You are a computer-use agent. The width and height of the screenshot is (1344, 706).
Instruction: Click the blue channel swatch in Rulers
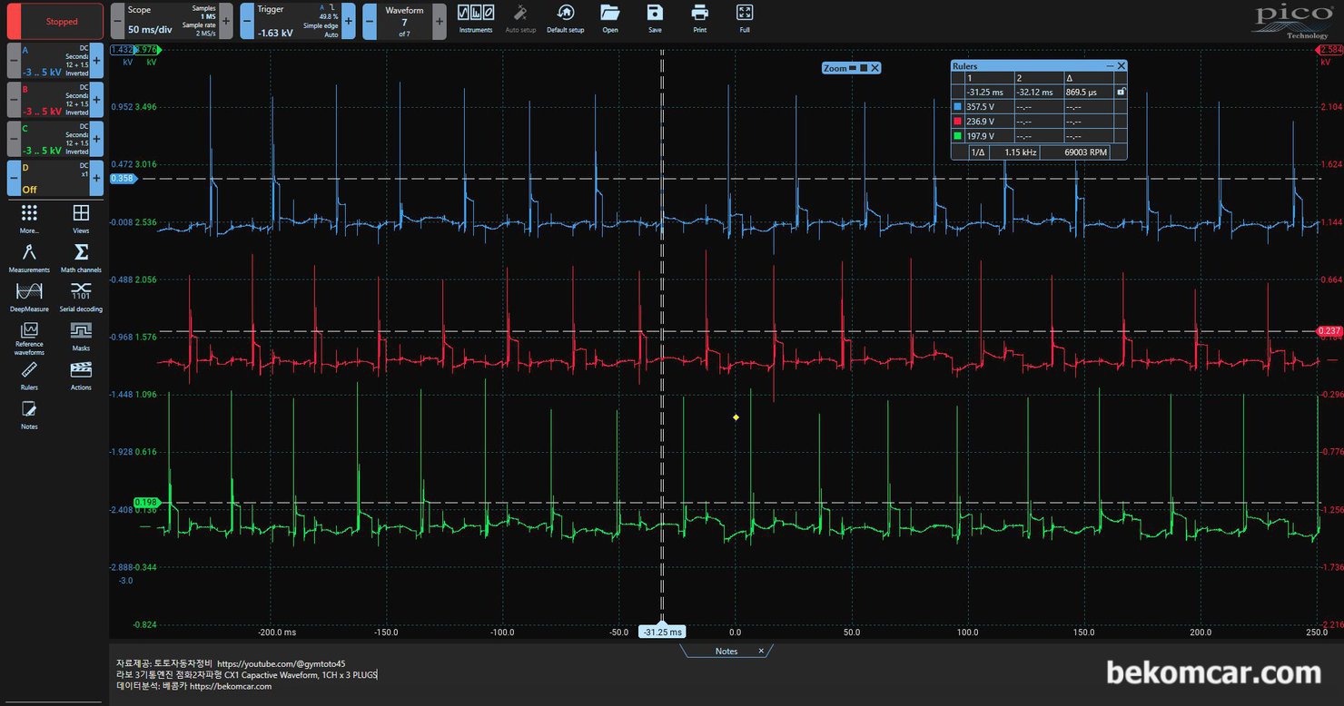[x=958, y=106]
